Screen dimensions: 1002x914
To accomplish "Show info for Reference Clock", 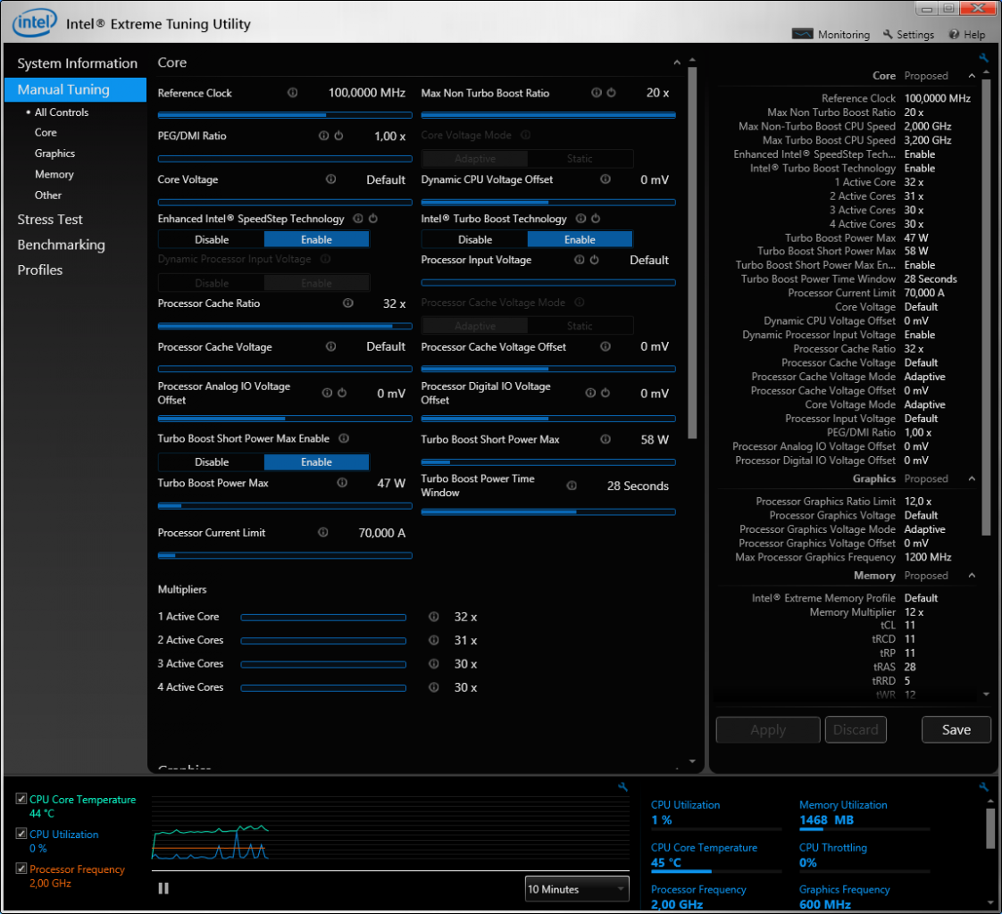I will [x=292, y=93].
